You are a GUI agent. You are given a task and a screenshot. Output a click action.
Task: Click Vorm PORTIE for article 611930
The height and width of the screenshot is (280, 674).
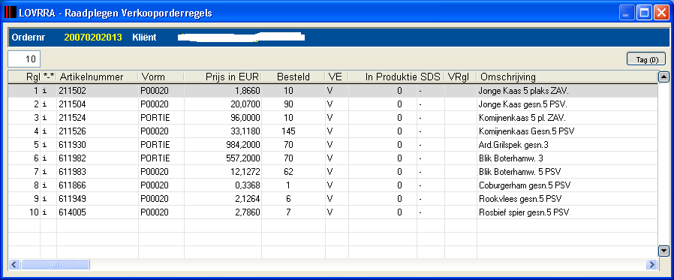tap(155, 145)
